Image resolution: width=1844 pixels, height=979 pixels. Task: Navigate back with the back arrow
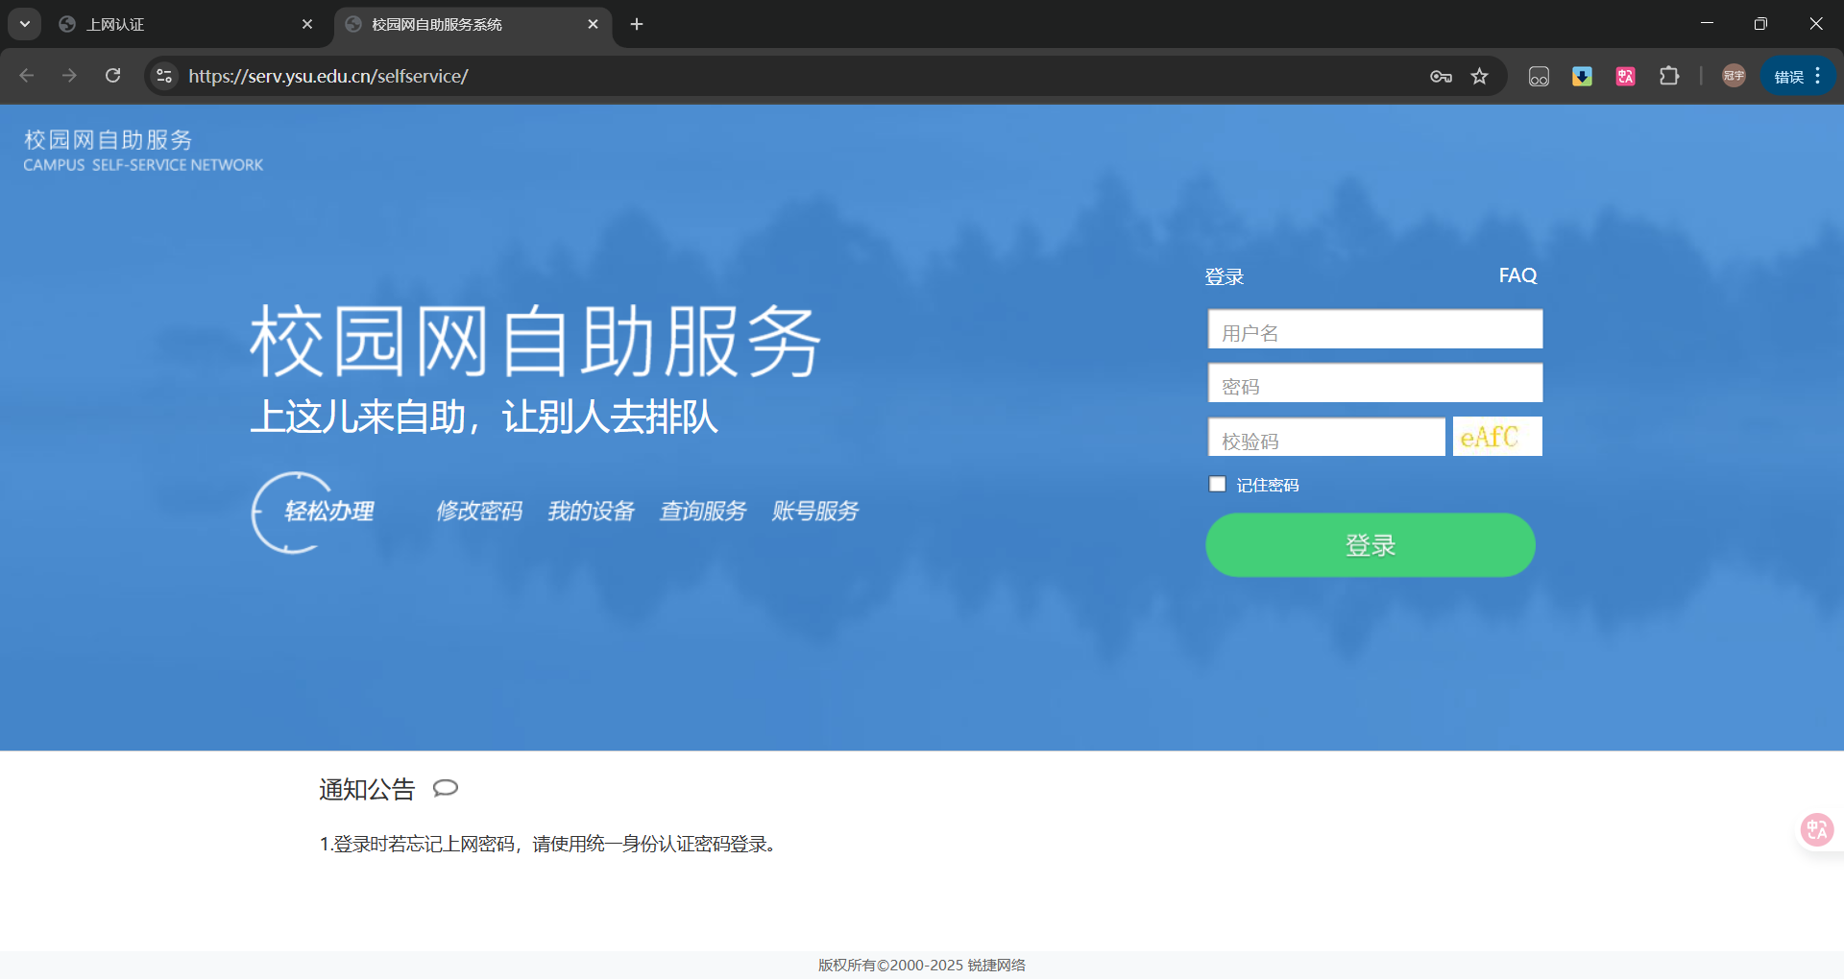pos(26,75)
